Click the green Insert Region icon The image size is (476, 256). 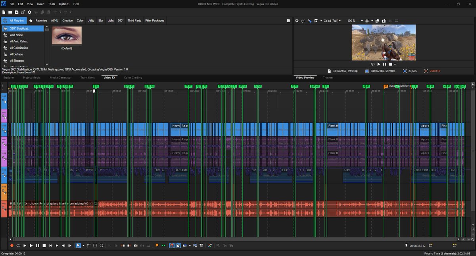click(x=163, y=246)
